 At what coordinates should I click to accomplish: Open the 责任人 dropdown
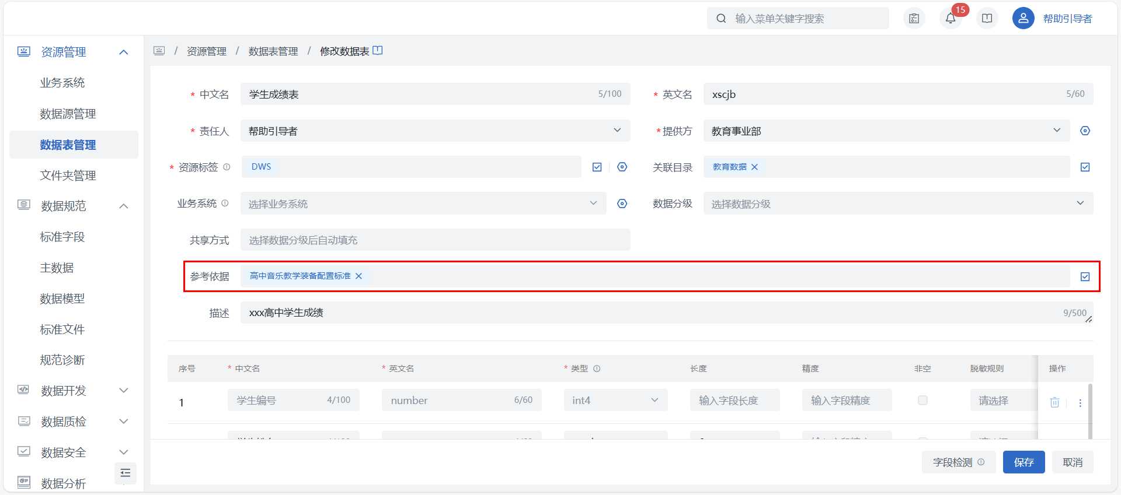click(435, 131)
